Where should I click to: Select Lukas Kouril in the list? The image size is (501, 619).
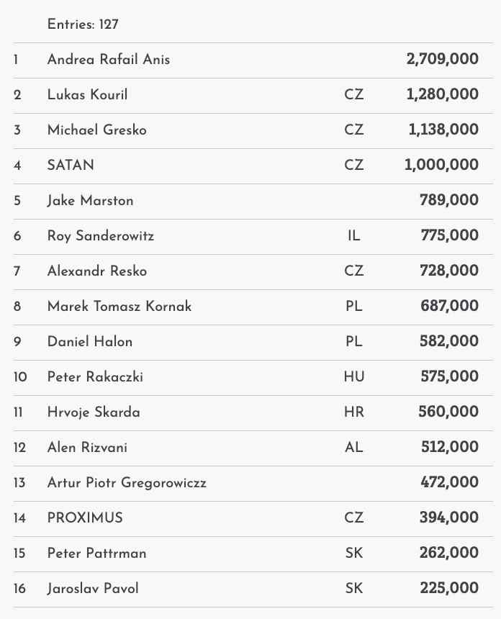88,95
